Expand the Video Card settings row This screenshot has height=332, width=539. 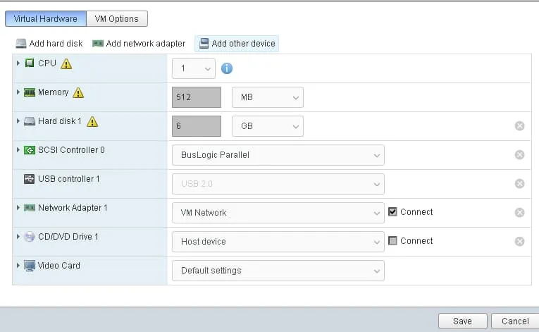(18, 266)
